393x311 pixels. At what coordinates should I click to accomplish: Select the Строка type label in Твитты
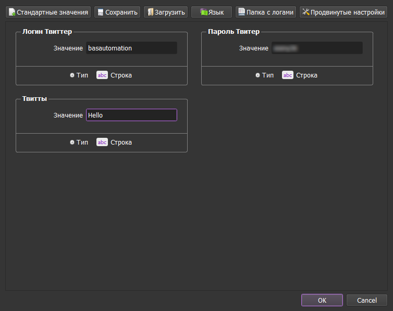point(121,142)
